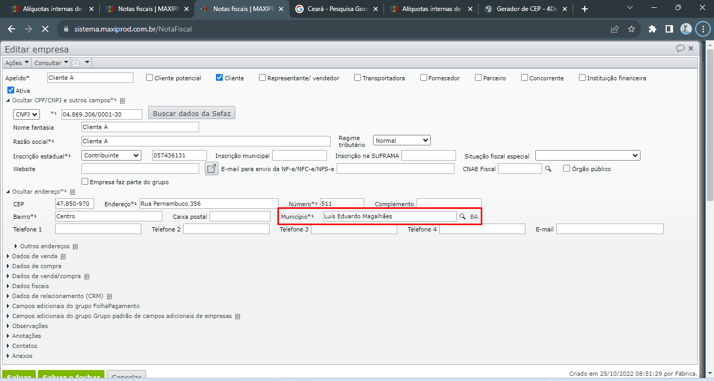Click Buscar dados da Sefaz button
The width and height of the screenshot is (714, 381).
191,113
